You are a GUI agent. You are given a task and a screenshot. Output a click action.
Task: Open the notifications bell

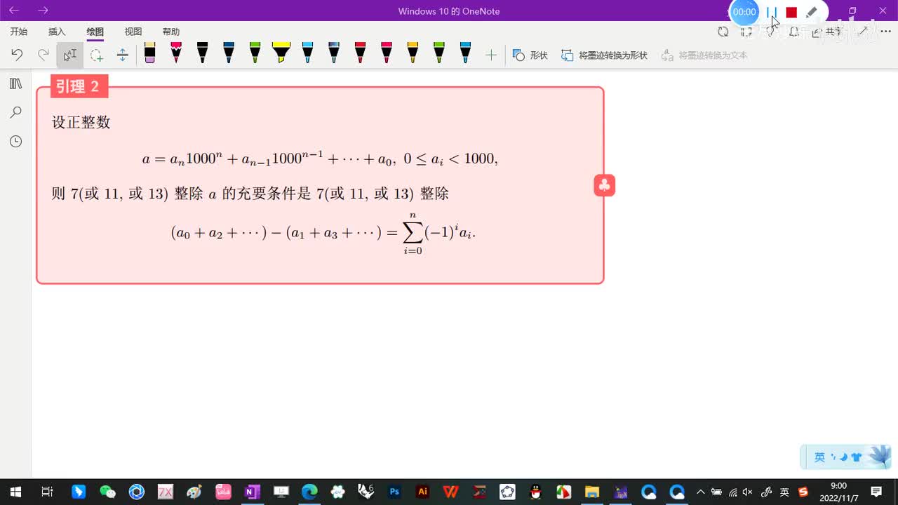(x=794, y=32)
